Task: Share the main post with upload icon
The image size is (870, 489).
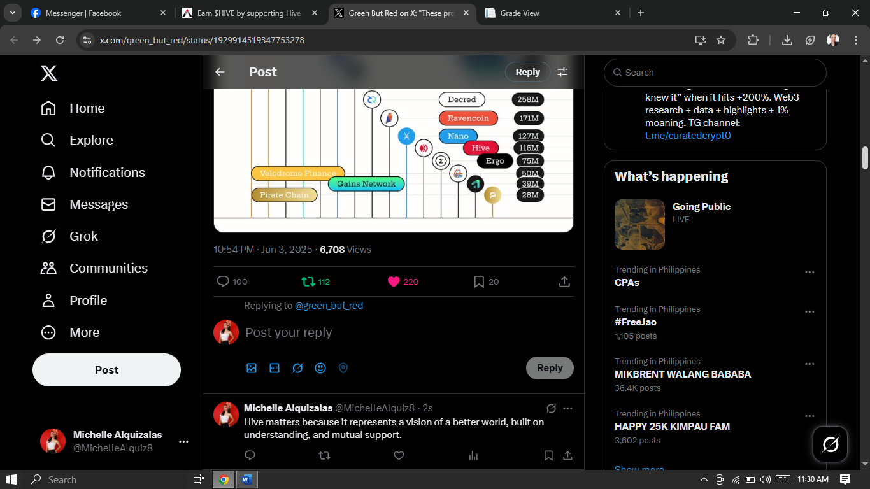Action: coord(564,281)
